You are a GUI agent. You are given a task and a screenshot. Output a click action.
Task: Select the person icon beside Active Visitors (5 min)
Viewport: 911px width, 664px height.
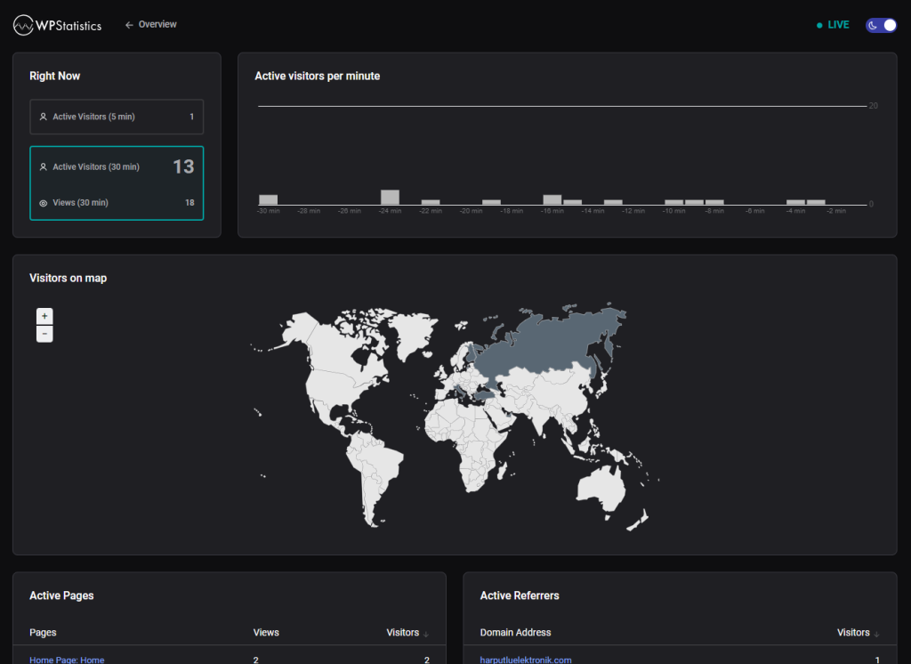[44, 117]
